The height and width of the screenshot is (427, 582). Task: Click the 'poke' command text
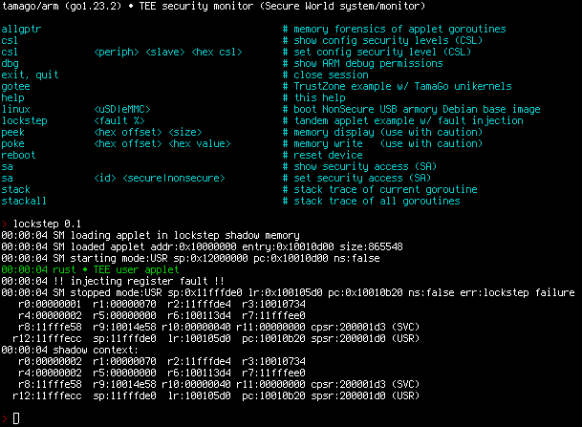(13, 144)
